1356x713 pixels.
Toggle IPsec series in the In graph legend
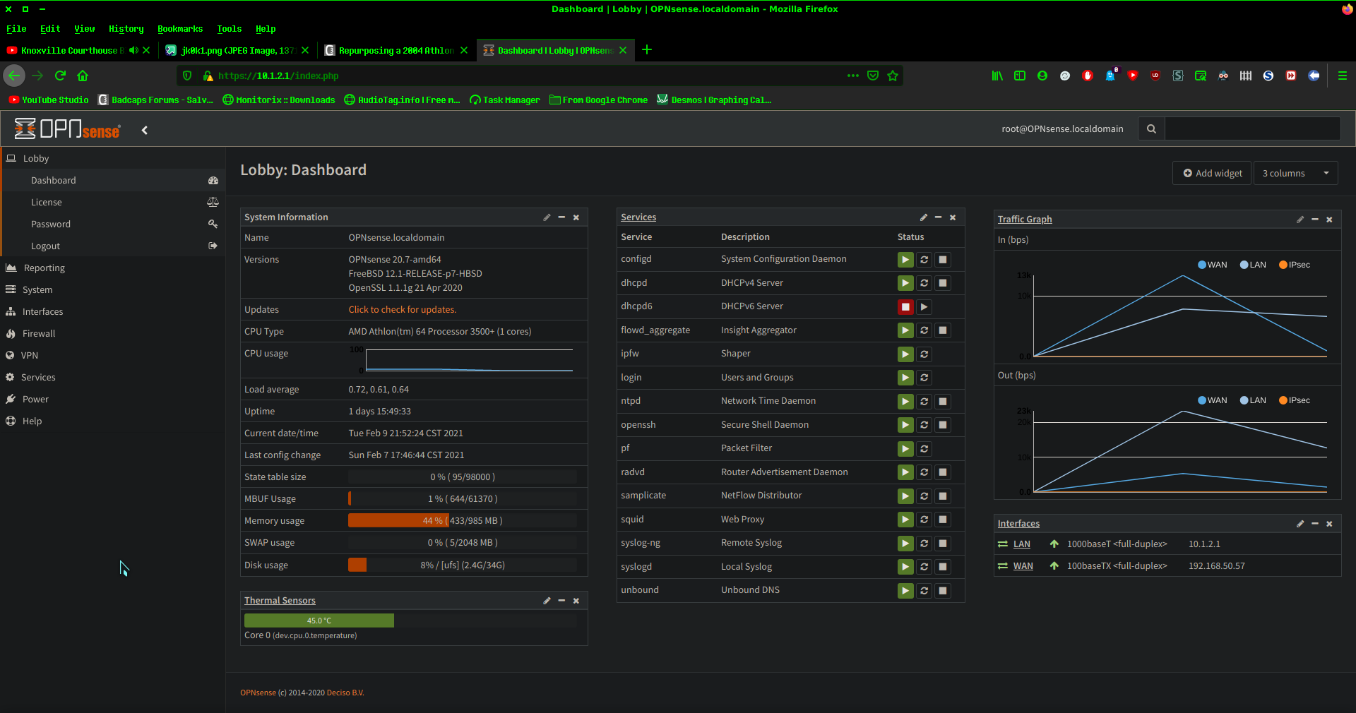(1294, 265)
